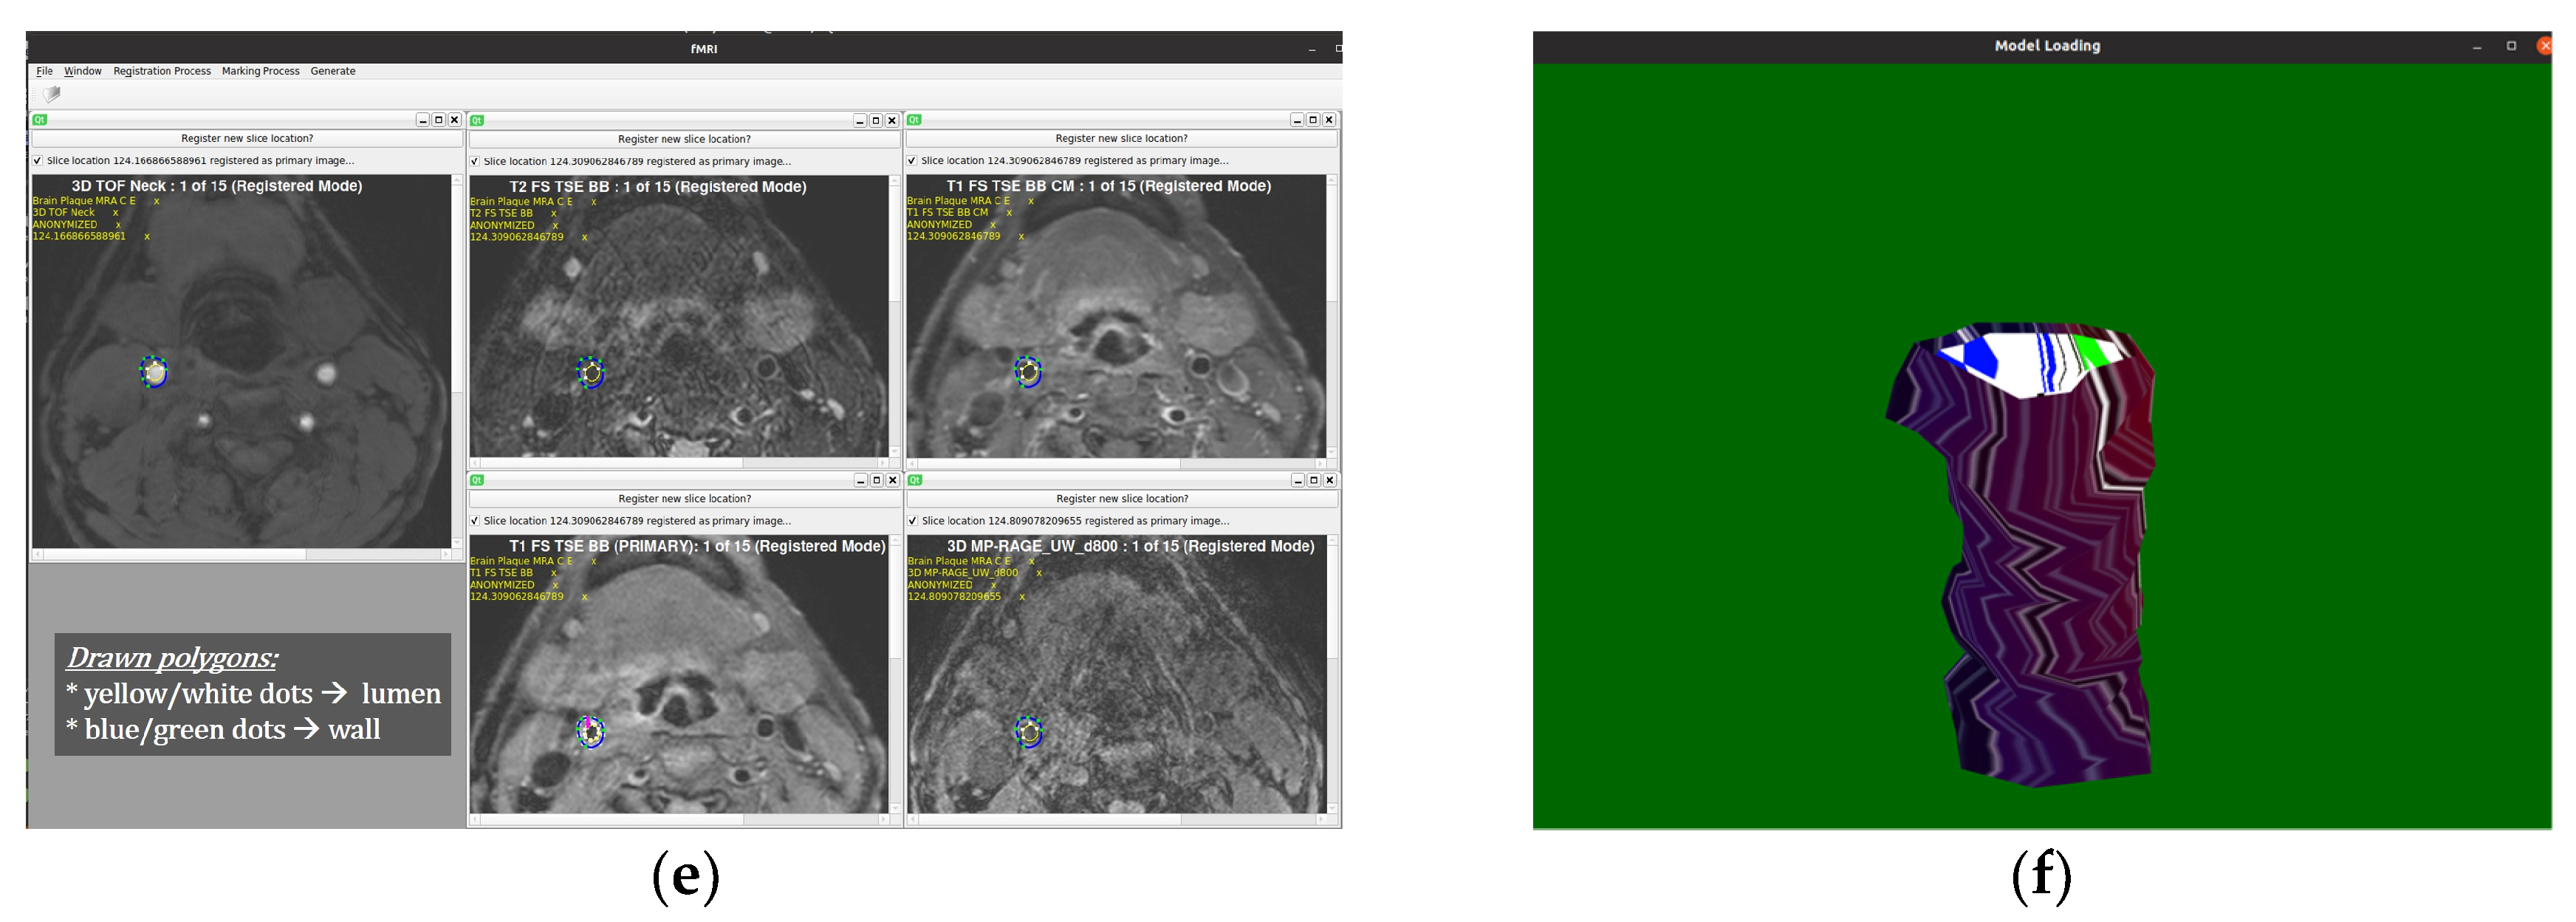Click the Qt icon of the T1 FS TSE BB CM subwindow
The width and height of the screenshot is (2576, 922).
point(914,120)
